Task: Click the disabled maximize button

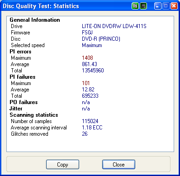Action: 166,6
